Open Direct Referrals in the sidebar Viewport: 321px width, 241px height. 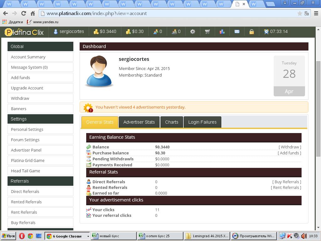coord(40,192)
